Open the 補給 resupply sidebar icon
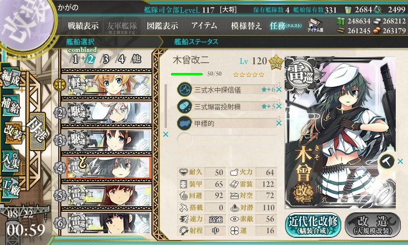This screenshot has height=245, width=408. [x=11, y=106]
